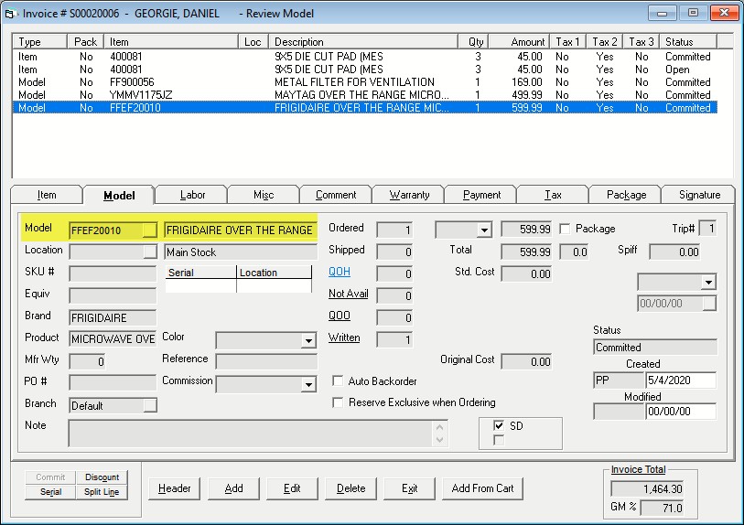Screen dimensions: 744x525
Task: Minimize the invoice window
Action: [x=662, y=13]
